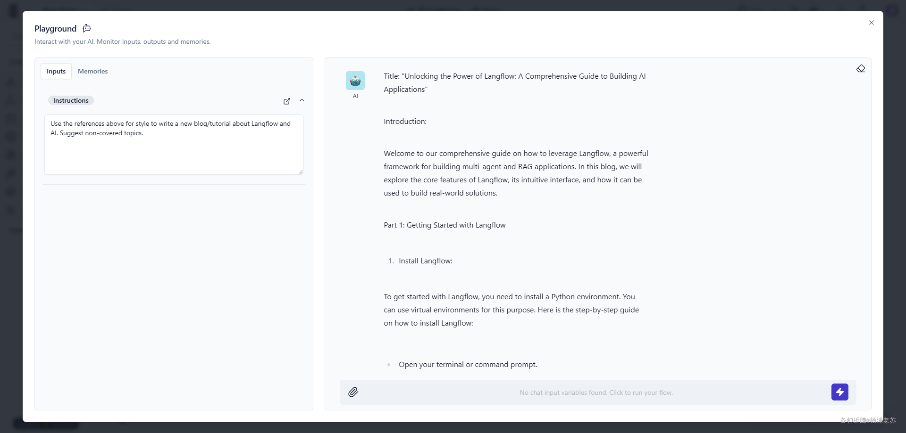Open Instructions in the external editor
Image resolution: width=906 pixels, height=433 pixels.
point(286,101)
